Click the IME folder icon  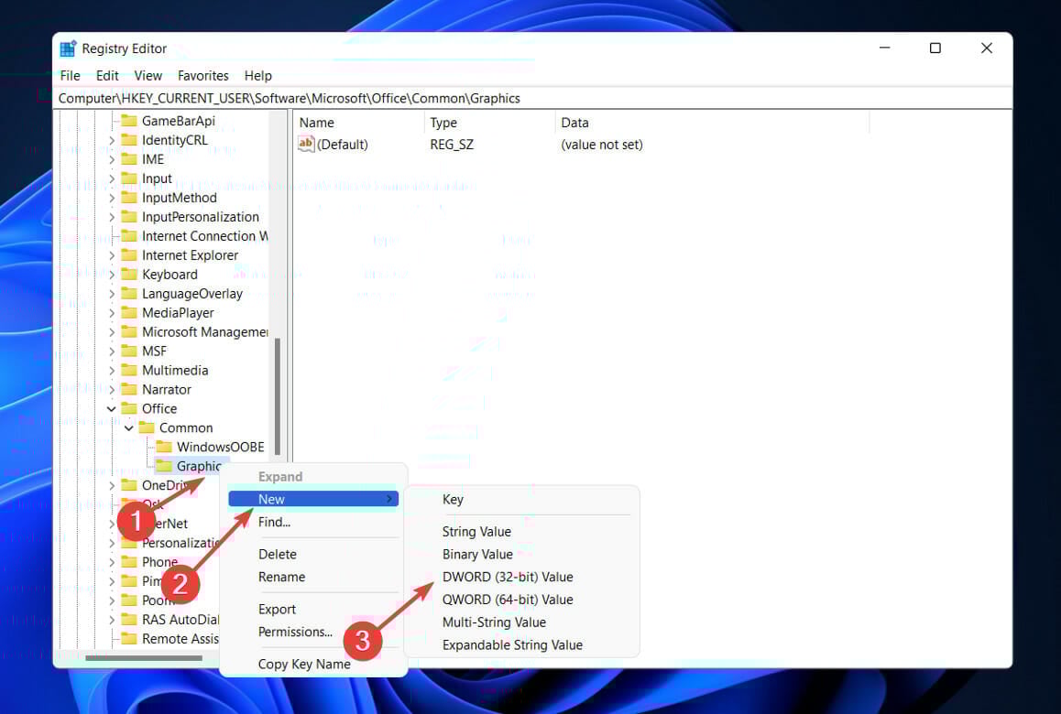click(128, 159)
